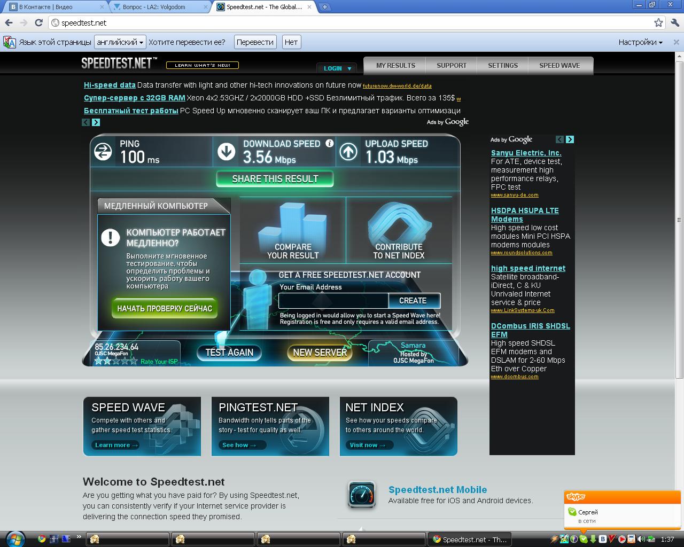Click See how on Pingtest.net card
The width and height of the screenshot is (684, 547).
(x=243, y=445)
